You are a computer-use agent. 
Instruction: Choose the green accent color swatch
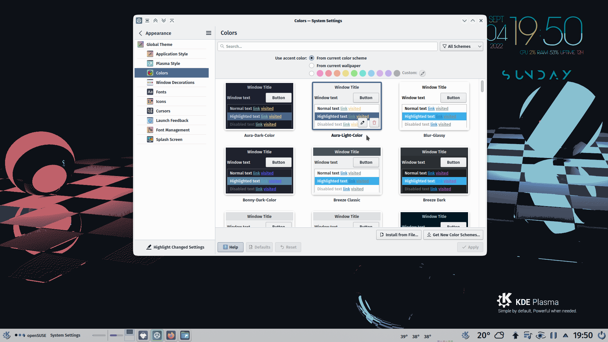coord(354,73)
